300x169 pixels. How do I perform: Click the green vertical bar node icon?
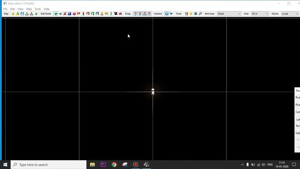83,14
